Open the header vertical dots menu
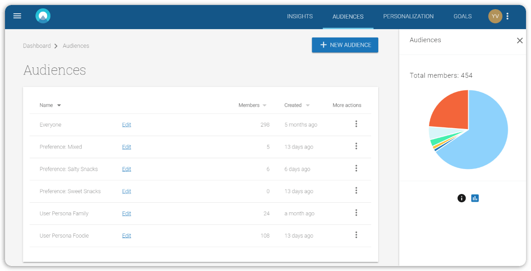Viewport: 531px width, 271px height. pos(507,16)
